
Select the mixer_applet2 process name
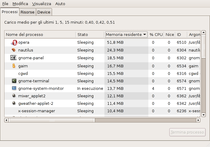32,96
